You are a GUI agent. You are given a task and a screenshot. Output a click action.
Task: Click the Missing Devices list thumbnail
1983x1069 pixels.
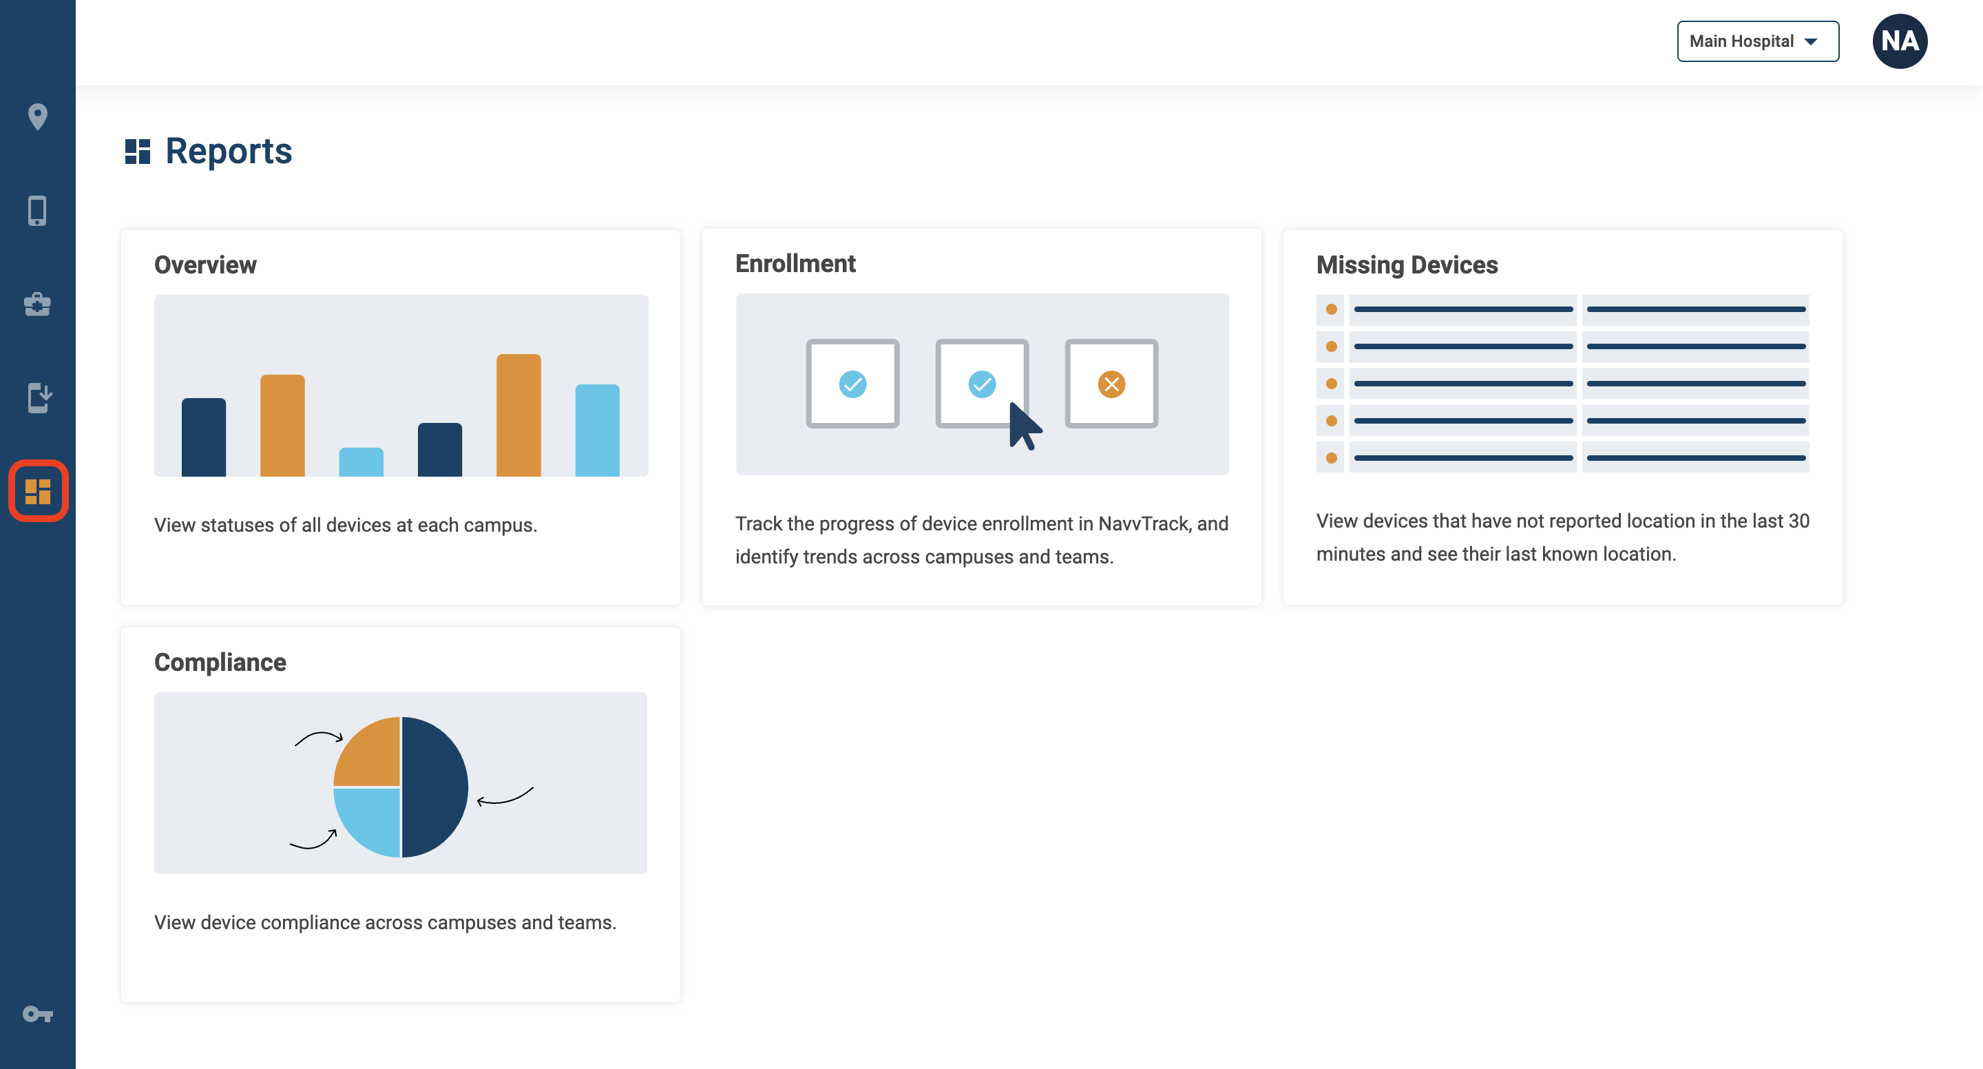[x=1563, y=384]
